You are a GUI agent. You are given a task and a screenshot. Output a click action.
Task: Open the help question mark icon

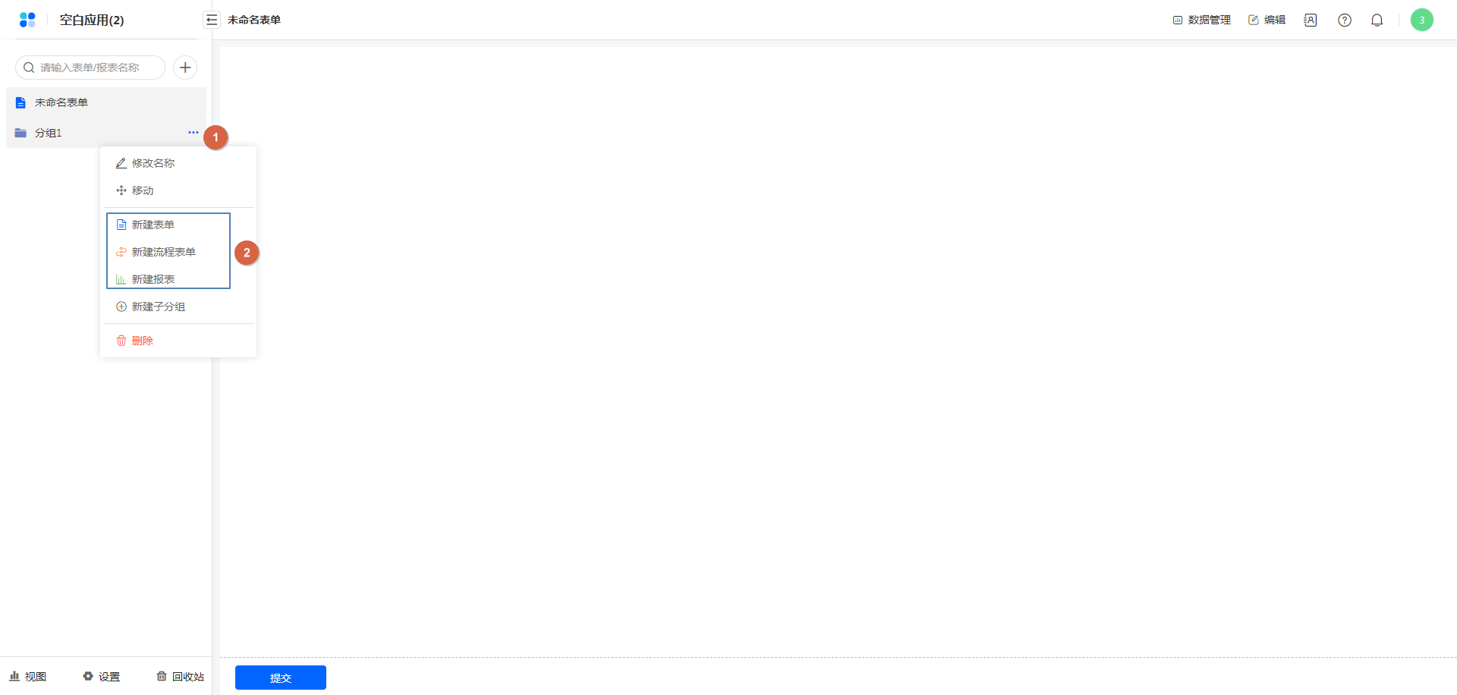[1345, 20]
